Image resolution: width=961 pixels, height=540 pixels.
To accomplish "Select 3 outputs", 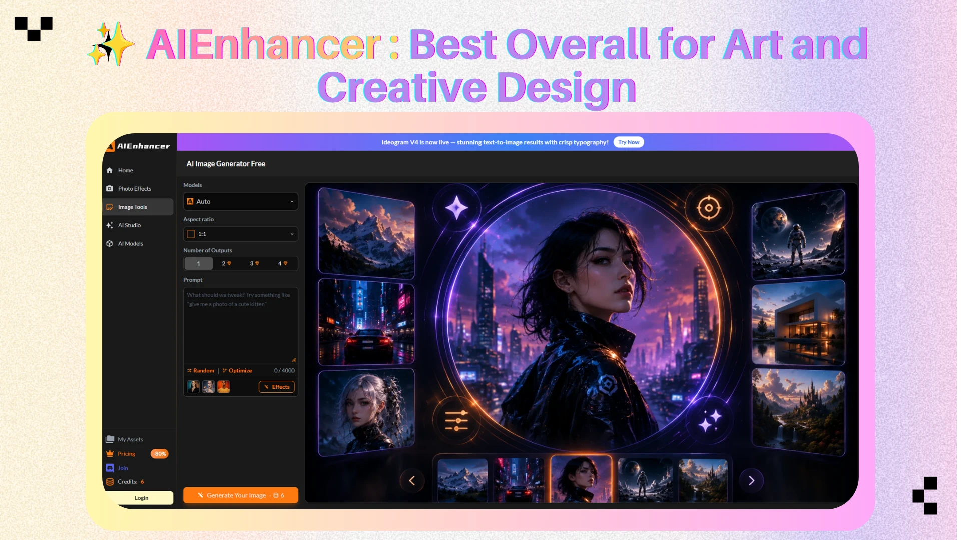I will [x=254, y=263].
